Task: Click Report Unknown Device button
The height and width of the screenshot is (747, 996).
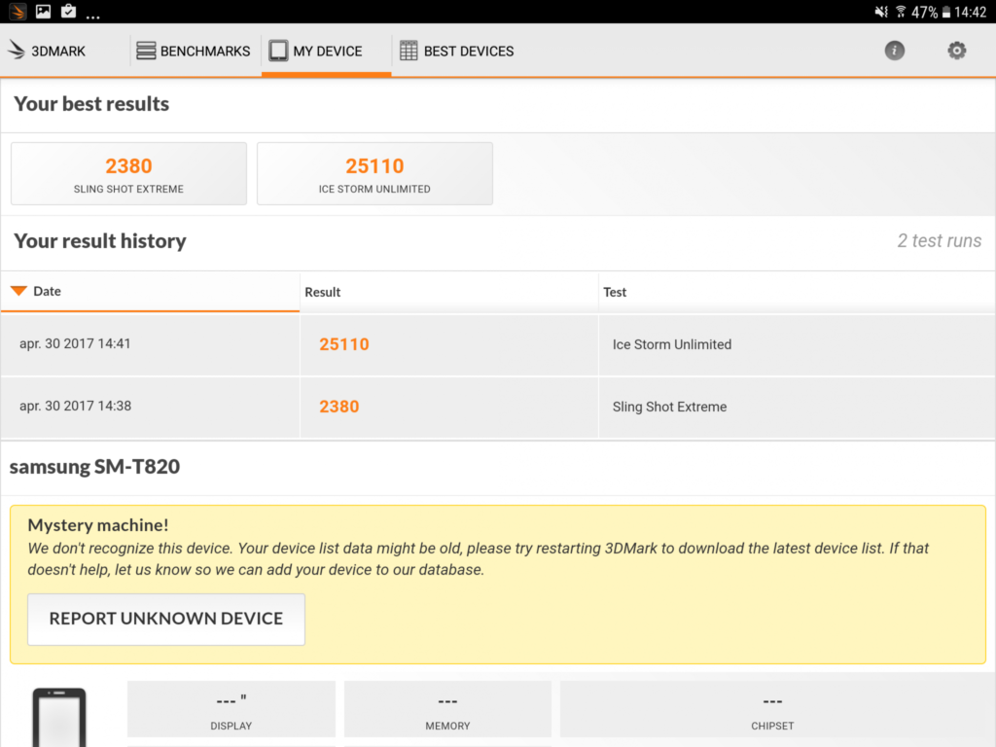Action: [166, 620]
